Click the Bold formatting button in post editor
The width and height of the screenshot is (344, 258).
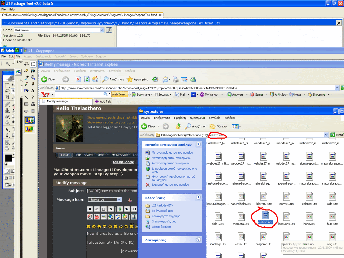90,209
